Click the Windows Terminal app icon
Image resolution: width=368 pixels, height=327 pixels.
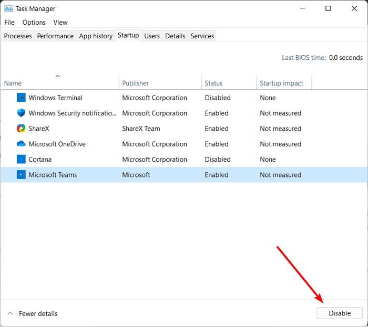pyautogui.click(x=21, y=98)
